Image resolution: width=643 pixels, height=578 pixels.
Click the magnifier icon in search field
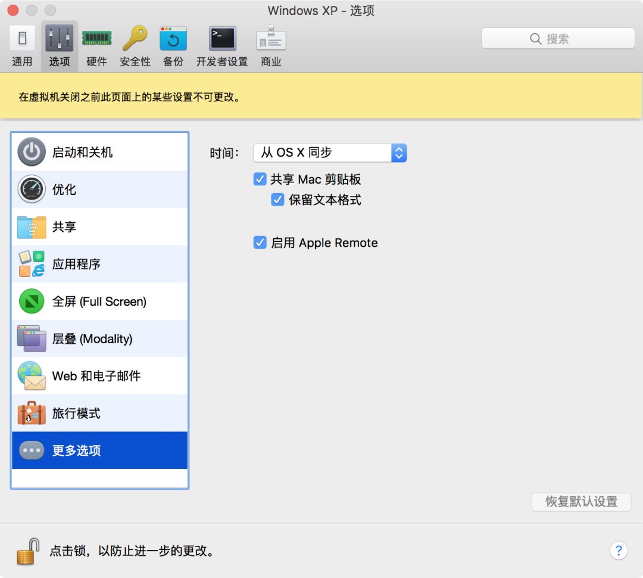tap(536, 39)
